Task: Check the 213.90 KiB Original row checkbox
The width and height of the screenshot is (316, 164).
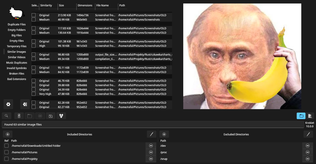Action: coord(34,15)
